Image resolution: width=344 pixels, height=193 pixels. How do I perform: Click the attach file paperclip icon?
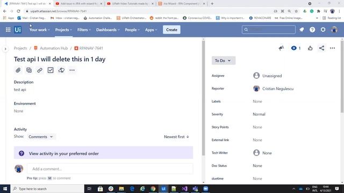[x=18, y=70]
